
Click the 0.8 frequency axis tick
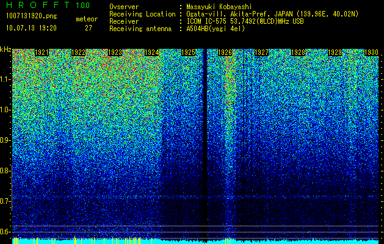(5, 171)
